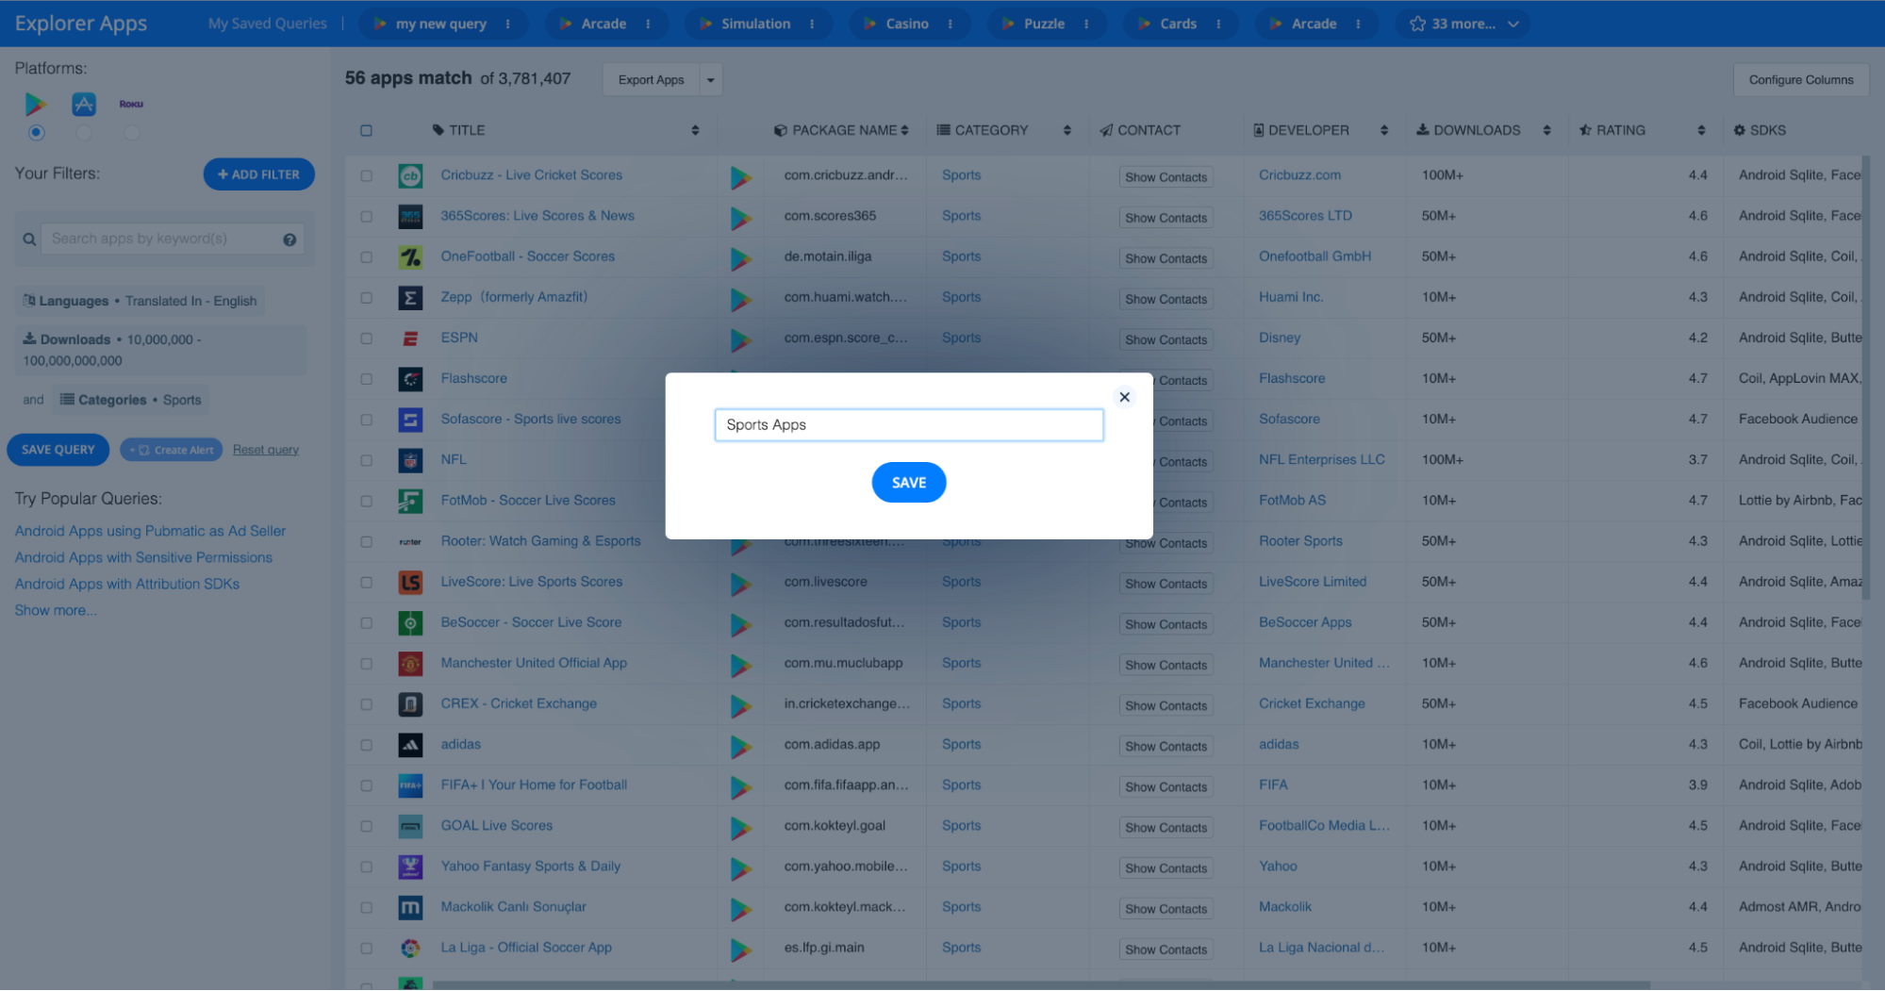Open the 365Scores app icon
Image resolution: width=1885 pixels, height=991 pixels.
[410, 216]
